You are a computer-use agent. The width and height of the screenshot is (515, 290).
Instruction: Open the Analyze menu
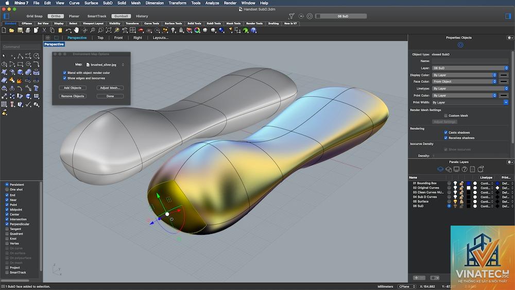tap(212, 3)
